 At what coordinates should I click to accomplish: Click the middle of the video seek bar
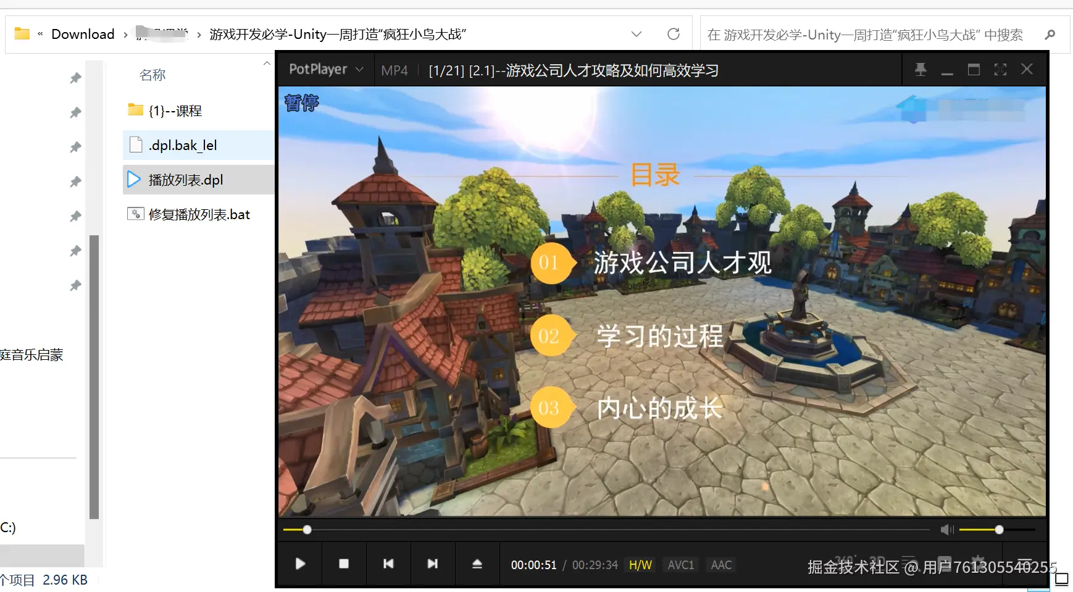pos(606,530)
